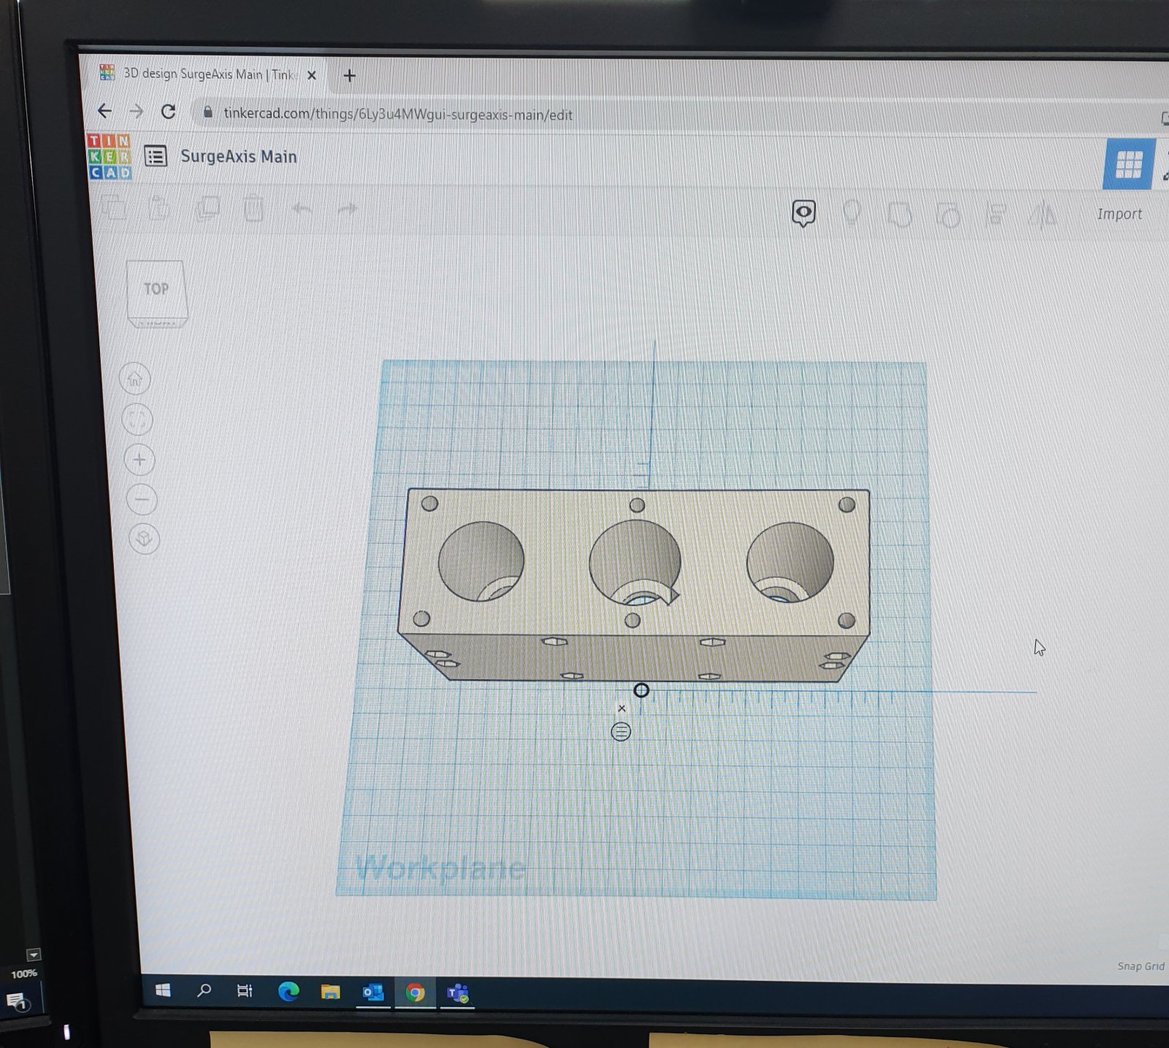
Task: Toggle the Notes eye-bubble tool
Action: 804,213
